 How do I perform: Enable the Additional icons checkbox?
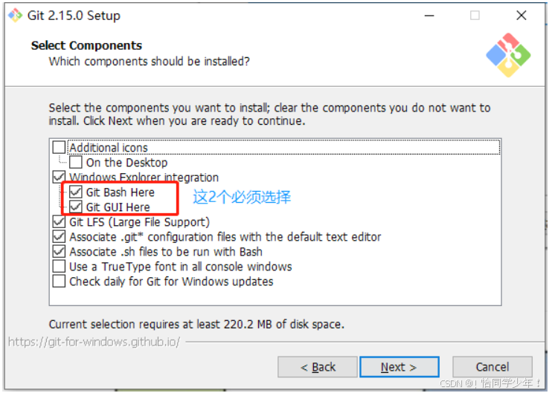click(59, 147)
